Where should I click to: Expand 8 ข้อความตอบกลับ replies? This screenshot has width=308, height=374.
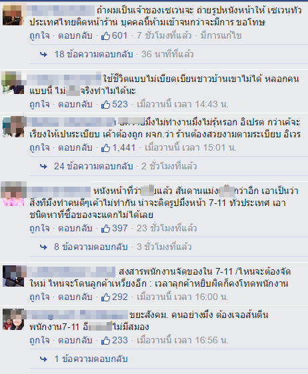pos(91,247)
